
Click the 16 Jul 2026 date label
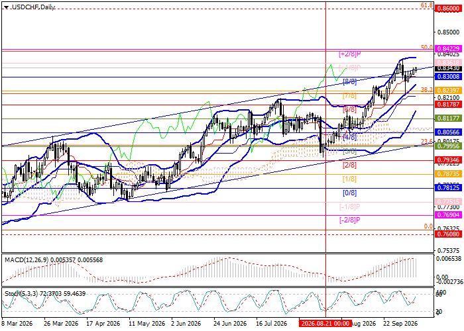click(x=270, y=323)
